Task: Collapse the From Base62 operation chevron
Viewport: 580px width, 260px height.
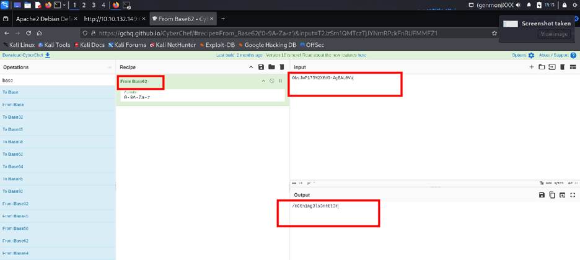Action: click(x=263, y=81)
